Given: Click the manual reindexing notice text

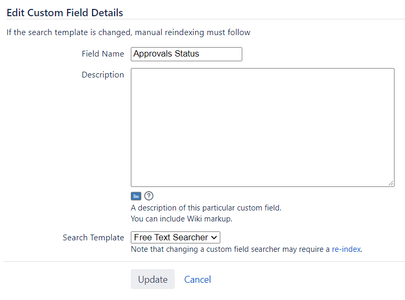Looking at the screenshot, I should [x=128, y=32].
